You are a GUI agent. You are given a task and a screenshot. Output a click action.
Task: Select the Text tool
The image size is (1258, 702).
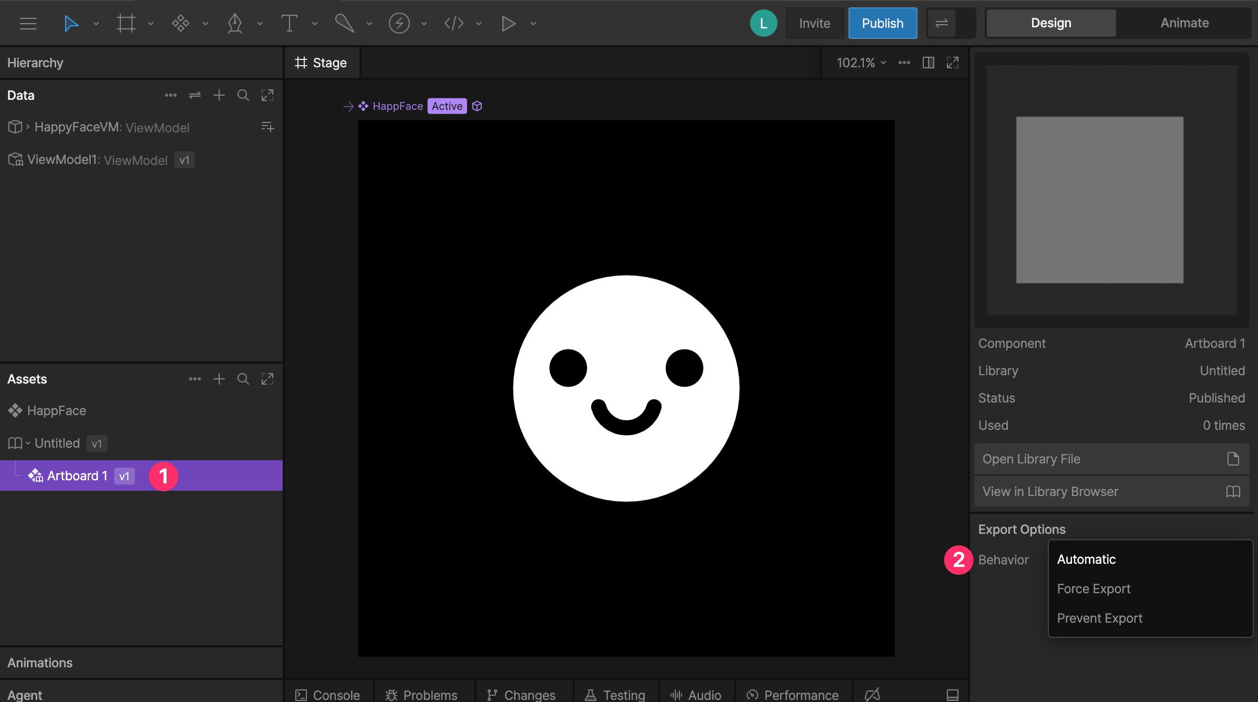click(x=289, y=23)
